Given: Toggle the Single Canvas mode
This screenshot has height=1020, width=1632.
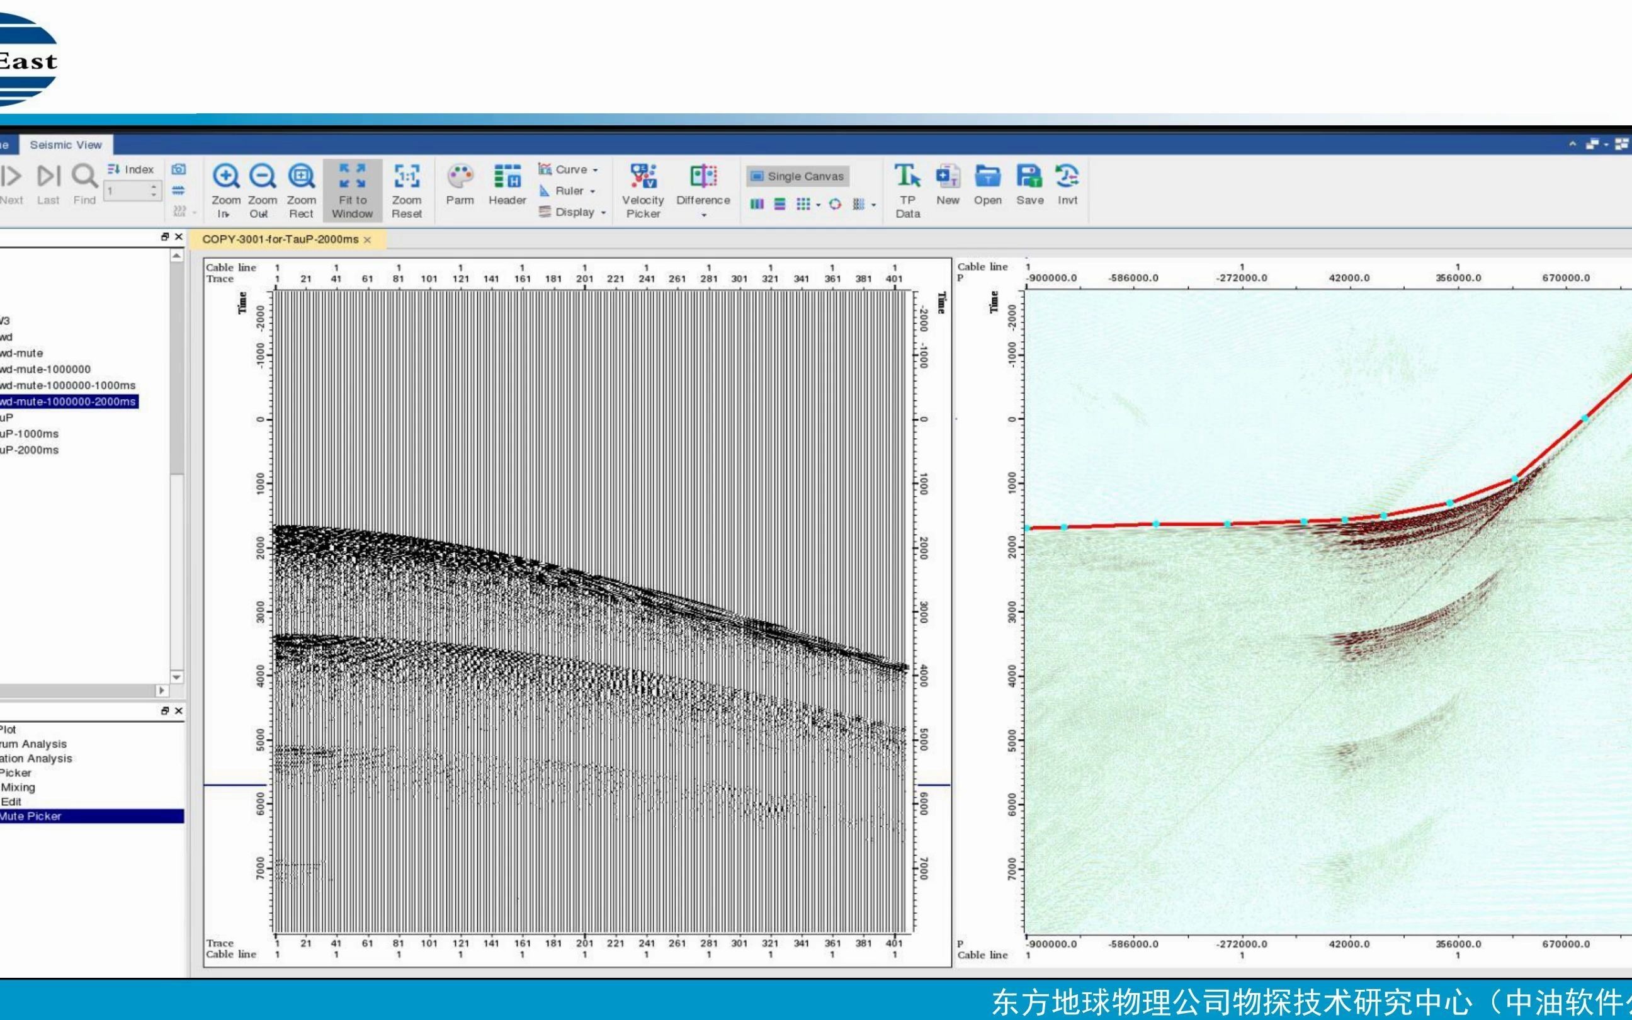Looking at the screenshot, I should (x=797, y=176).
